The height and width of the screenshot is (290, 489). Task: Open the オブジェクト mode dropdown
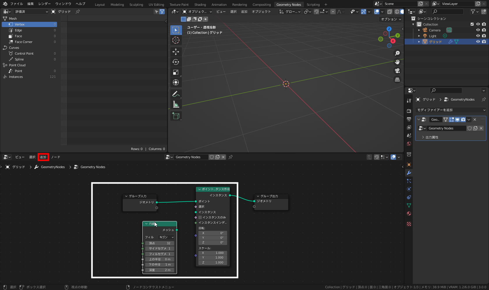click(197, 12)
